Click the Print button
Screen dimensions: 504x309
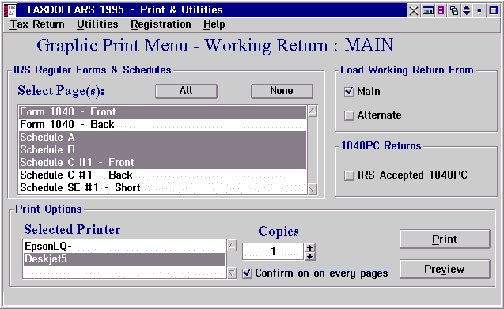[x=445, y=239]
